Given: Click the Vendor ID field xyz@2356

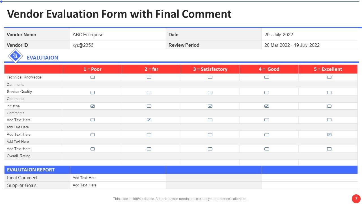Looking at the screenshot, I should (83, 45).
